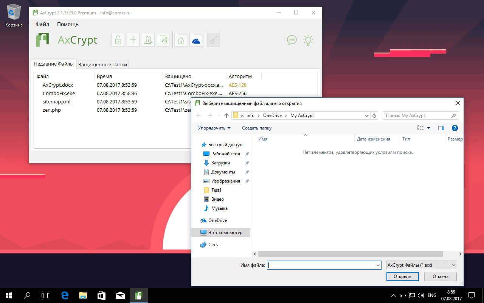Click the up-one-level arrow in file dialog

[226, 116]
